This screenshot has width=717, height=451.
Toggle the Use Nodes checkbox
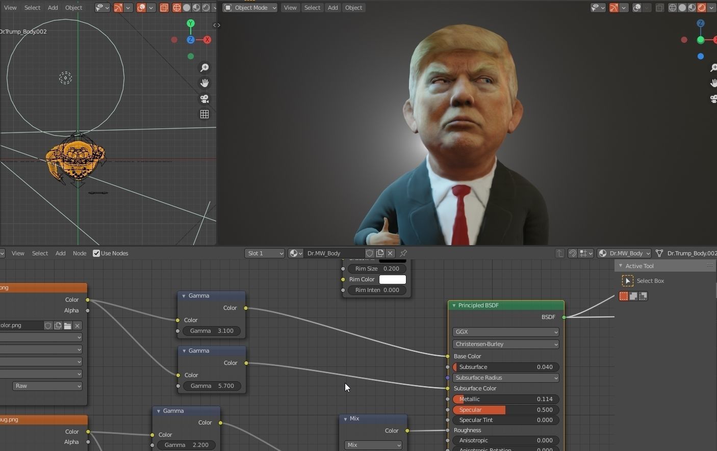(96, 253)
